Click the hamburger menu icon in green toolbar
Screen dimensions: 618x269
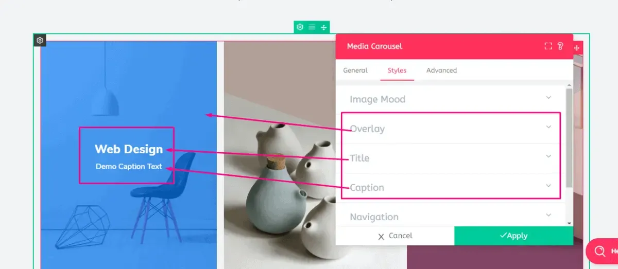pyautogui.click(x=312, y=27)
